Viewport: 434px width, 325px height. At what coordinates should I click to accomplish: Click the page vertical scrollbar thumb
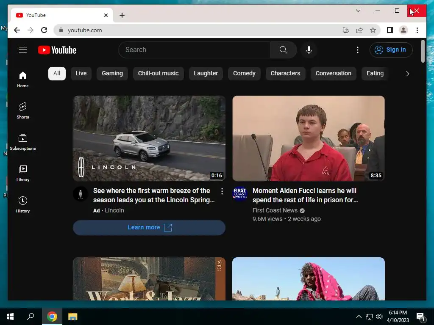(x=423, y=51)
